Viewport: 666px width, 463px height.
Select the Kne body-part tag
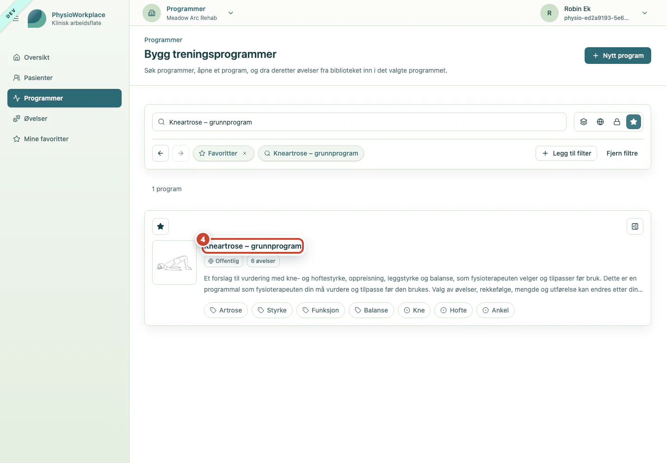point(414,310)
